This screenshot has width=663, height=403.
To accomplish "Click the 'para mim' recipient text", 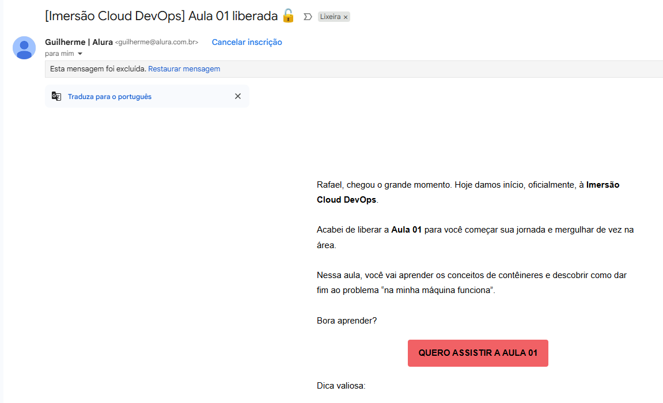I will pyautogui.click(x=59, y=54).
